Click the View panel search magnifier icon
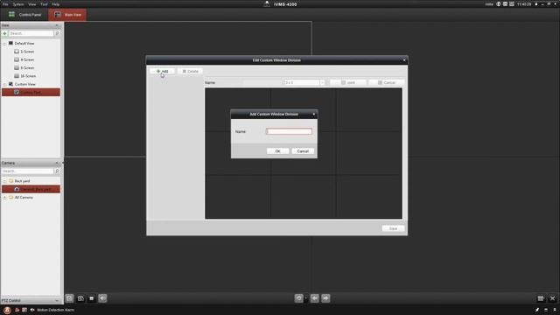 (x=57, y=33)
